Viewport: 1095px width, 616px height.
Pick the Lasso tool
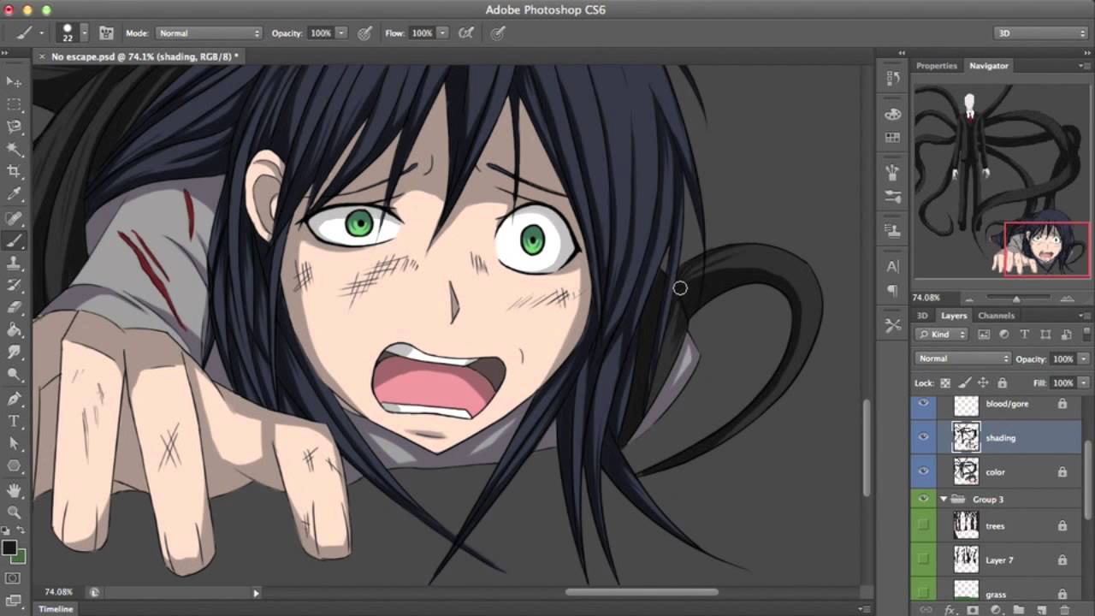coord(14,127)
